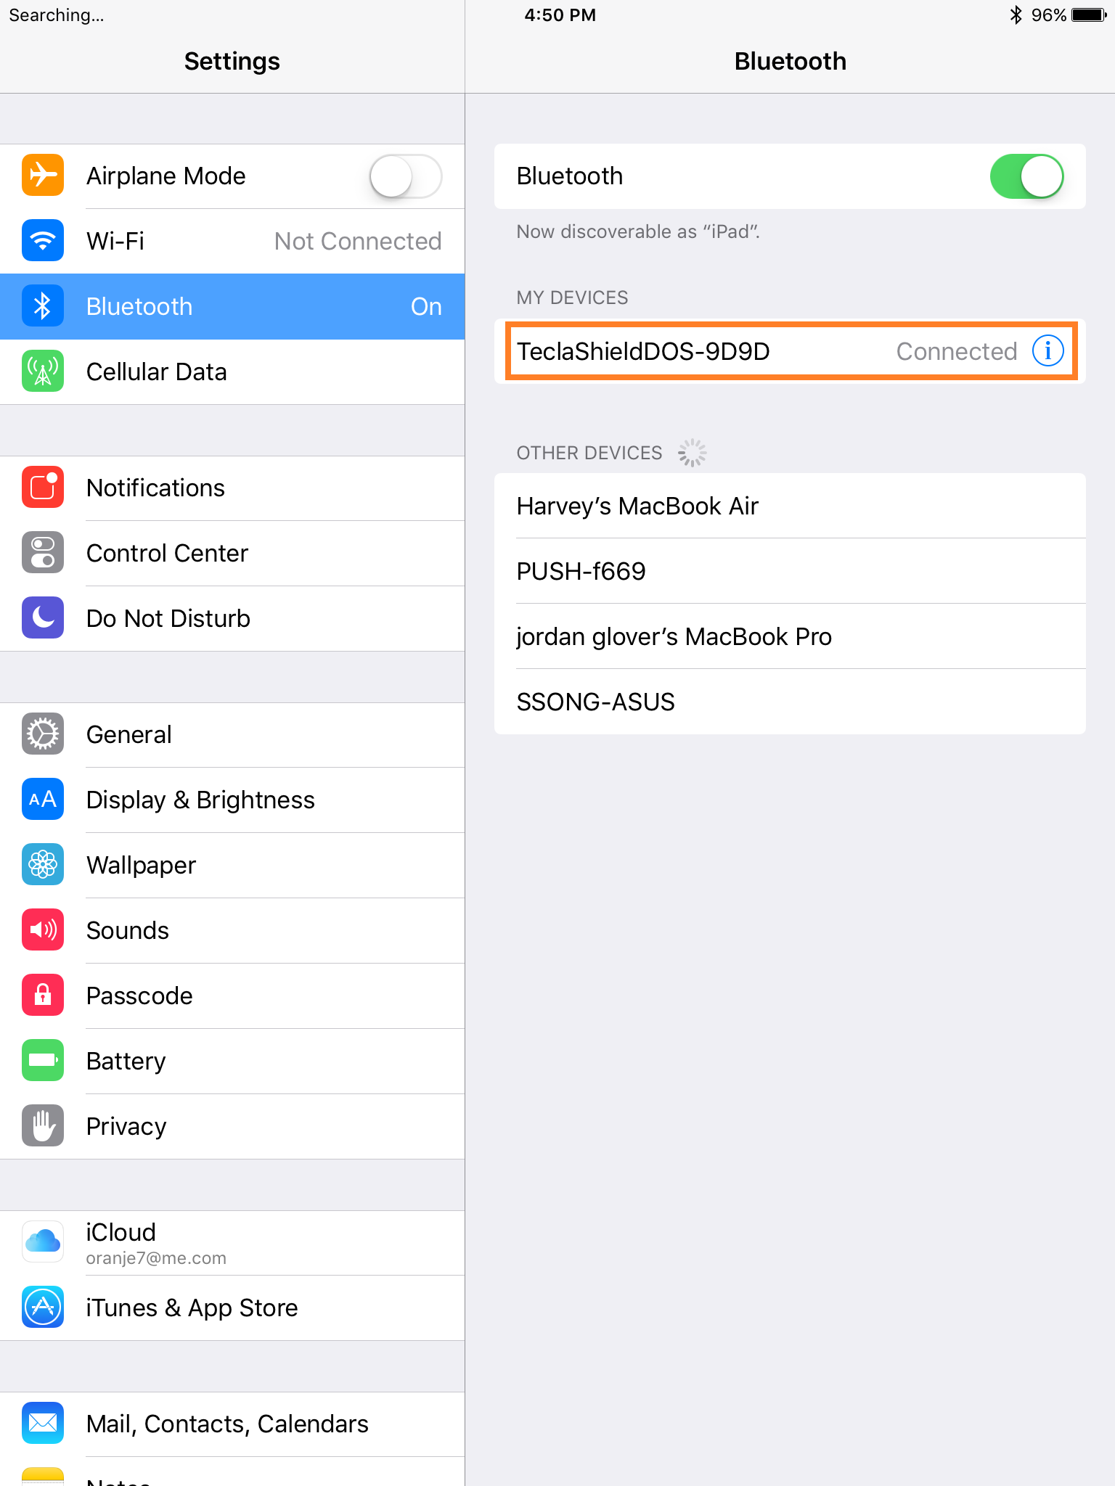Screen dimensions: 1115x1486
Task: Tap the red Notifications icon
Action: click(x=43, y=488)
